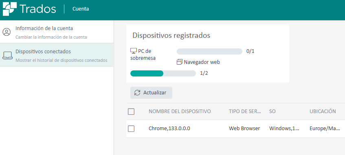Click the Dispositivos registrados heading
345x155 pixels.
[171, 35]
